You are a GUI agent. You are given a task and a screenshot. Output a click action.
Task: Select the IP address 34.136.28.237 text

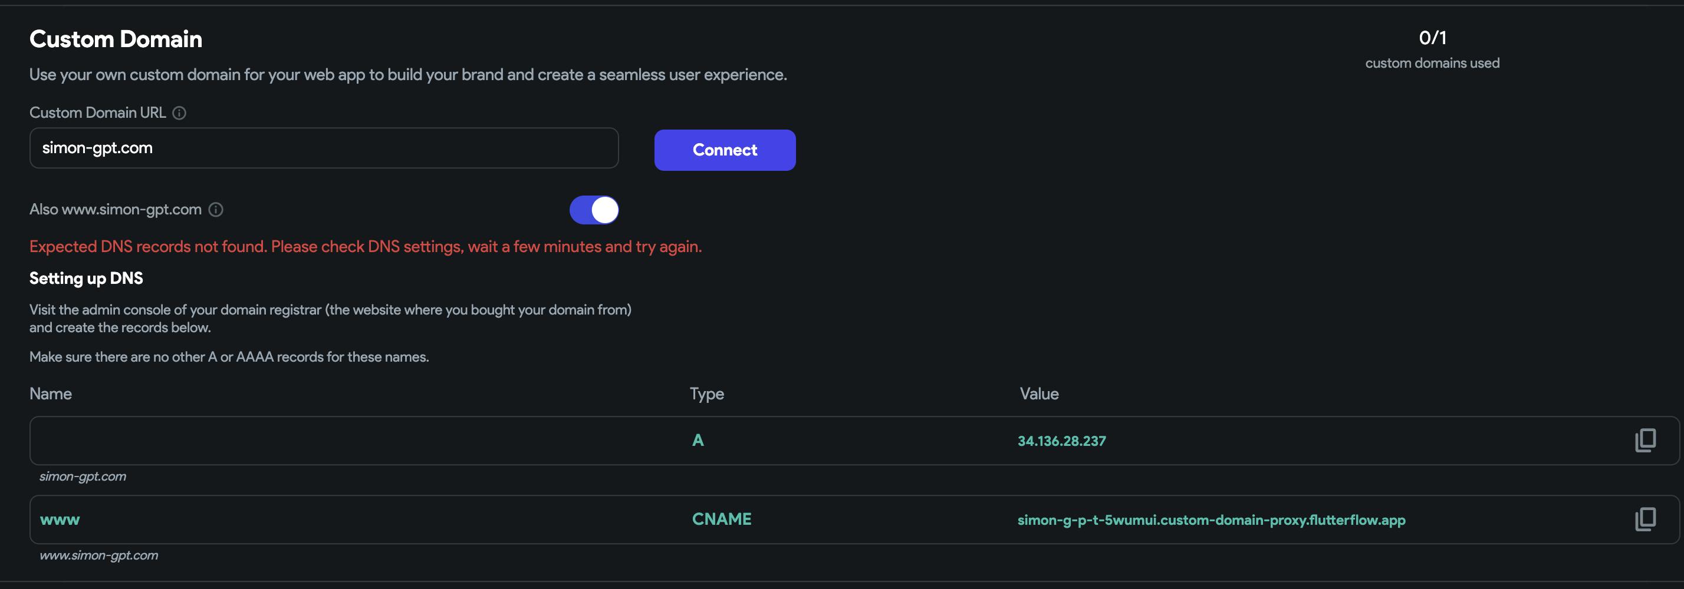coord(1061,441)
